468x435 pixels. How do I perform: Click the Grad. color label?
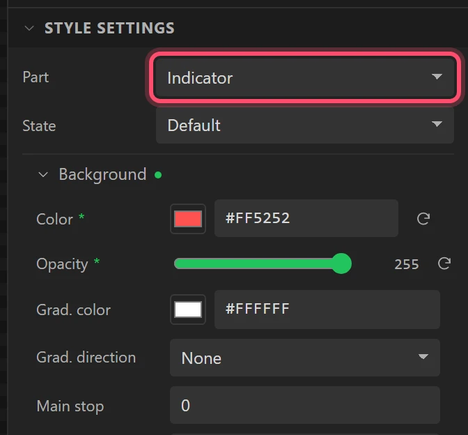[73, 310]
